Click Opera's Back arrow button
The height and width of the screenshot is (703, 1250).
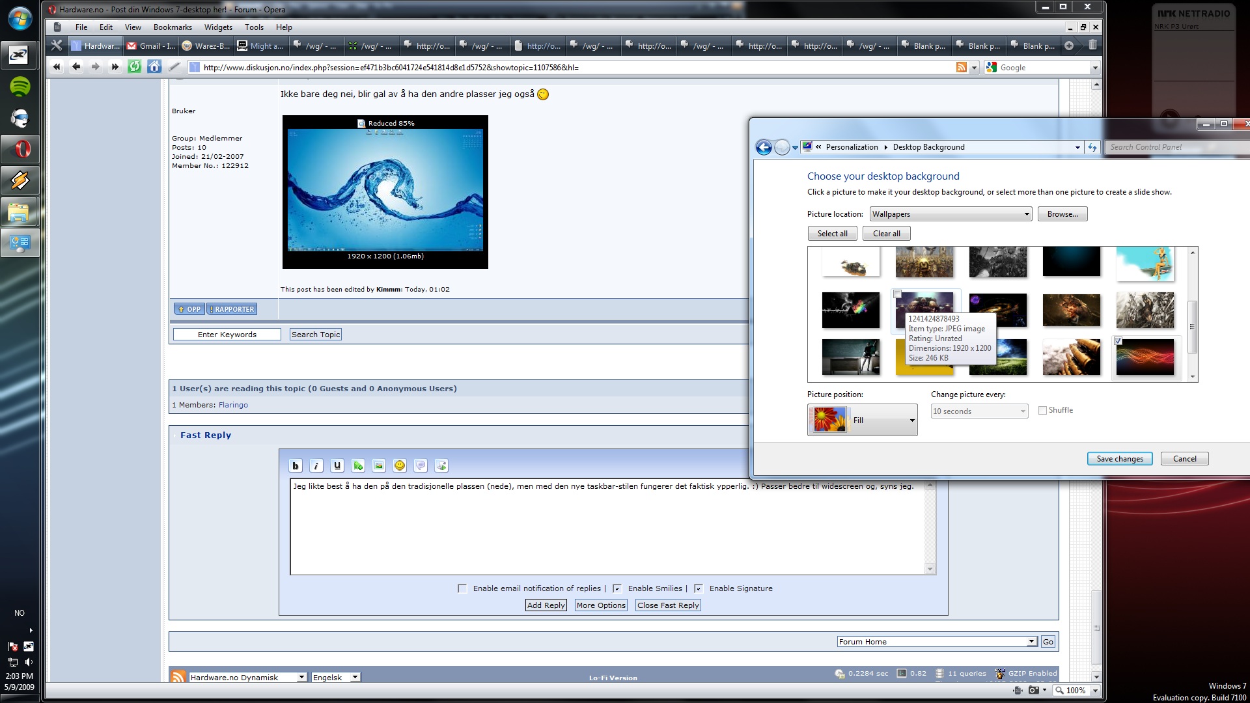[x=76, y=67]
